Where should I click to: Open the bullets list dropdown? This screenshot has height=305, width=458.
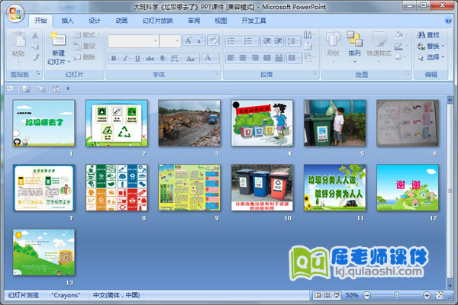pyautogui.click(x=238, y=41)
